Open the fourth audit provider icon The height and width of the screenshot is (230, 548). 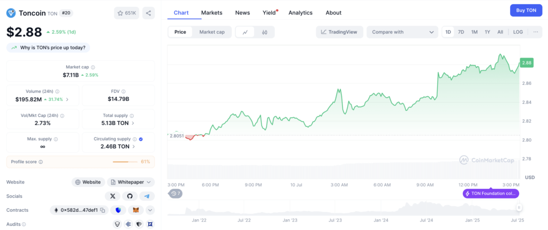150,224
